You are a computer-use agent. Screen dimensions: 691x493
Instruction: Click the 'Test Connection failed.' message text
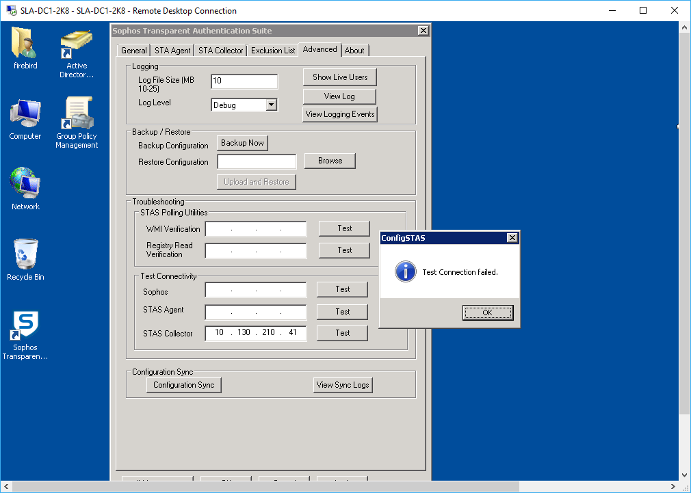tap(460, 272)
